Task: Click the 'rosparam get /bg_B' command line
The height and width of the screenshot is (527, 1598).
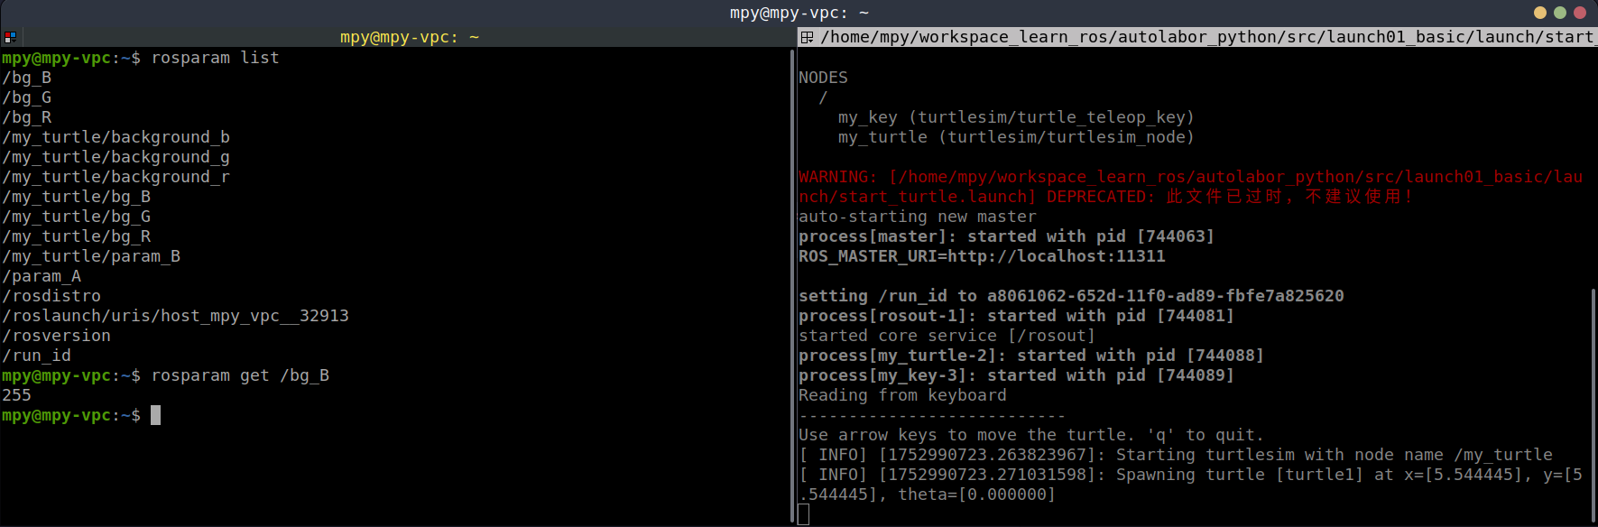Action: coord(240,375)
